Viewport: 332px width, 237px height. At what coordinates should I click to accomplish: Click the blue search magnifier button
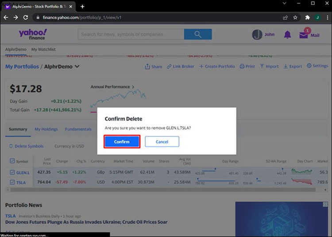point(198,34)
